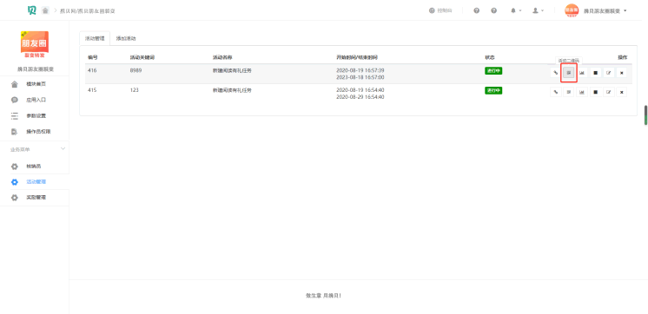Click the first question mark help icon
648x314 pixels.
(477, 10)
